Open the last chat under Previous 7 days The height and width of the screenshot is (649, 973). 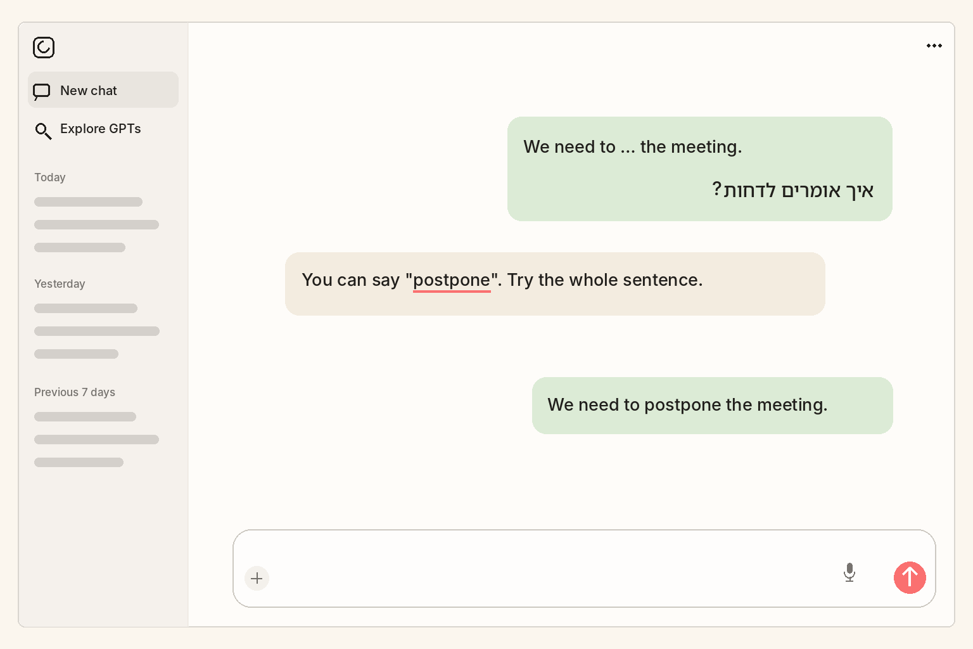(79, 462)
